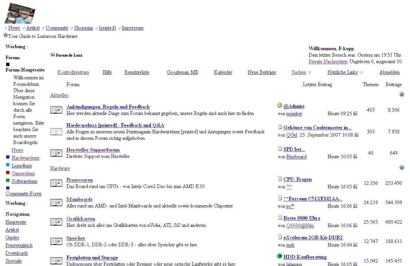Open the Benutzerliste
Image resolution: width=410 pixels, height=266 pixels.
click(x=137, y=72)
